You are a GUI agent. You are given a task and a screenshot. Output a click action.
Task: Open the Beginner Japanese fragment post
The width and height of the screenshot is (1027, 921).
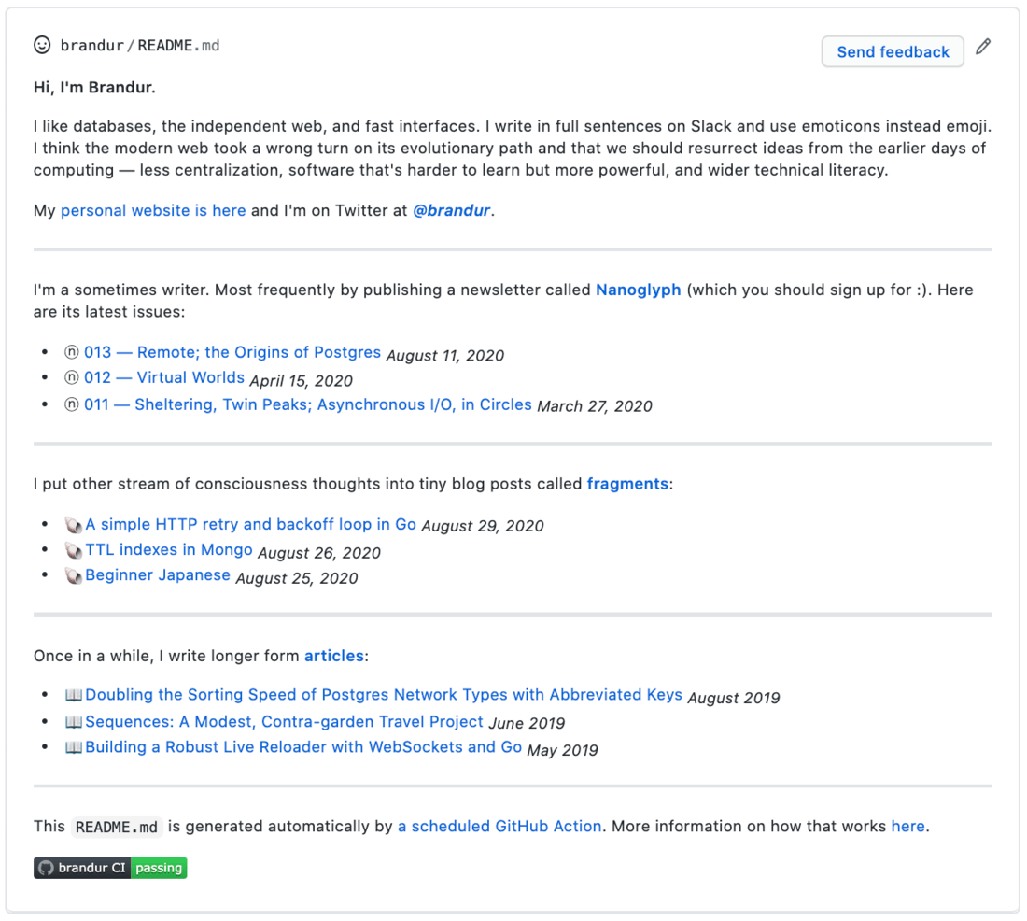(158, 574)
